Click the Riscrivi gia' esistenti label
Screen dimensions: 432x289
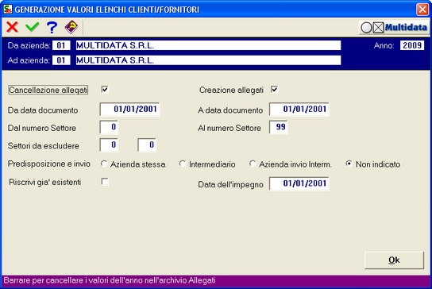45,182
